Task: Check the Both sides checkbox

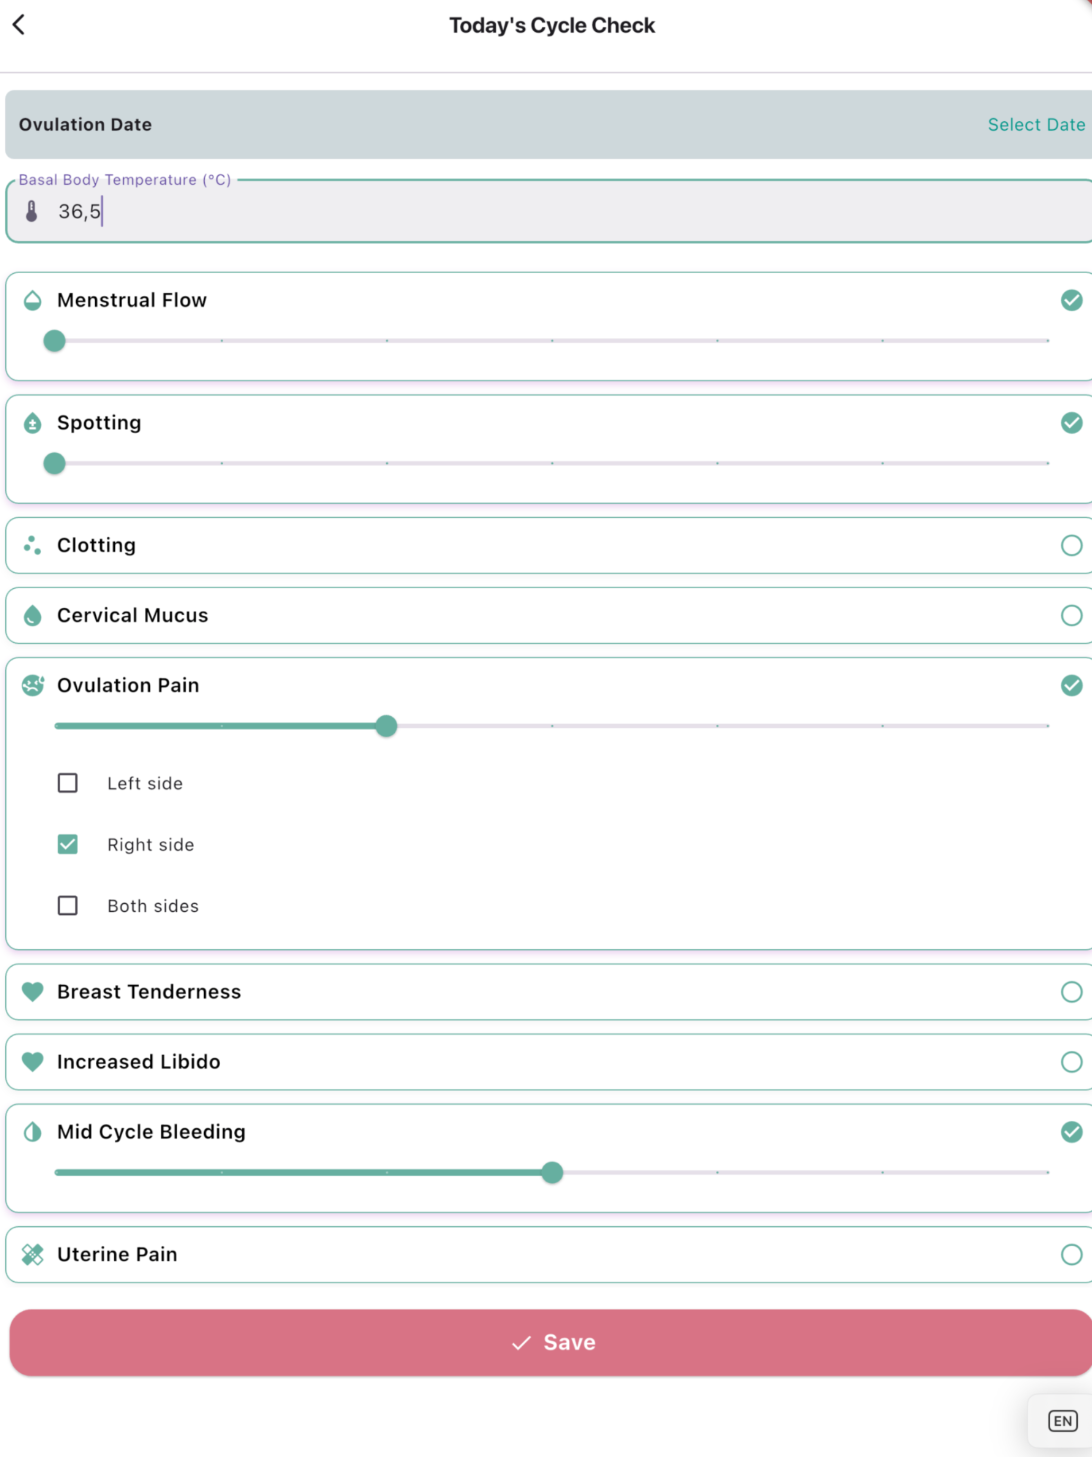Action: (x=68, y=906)
